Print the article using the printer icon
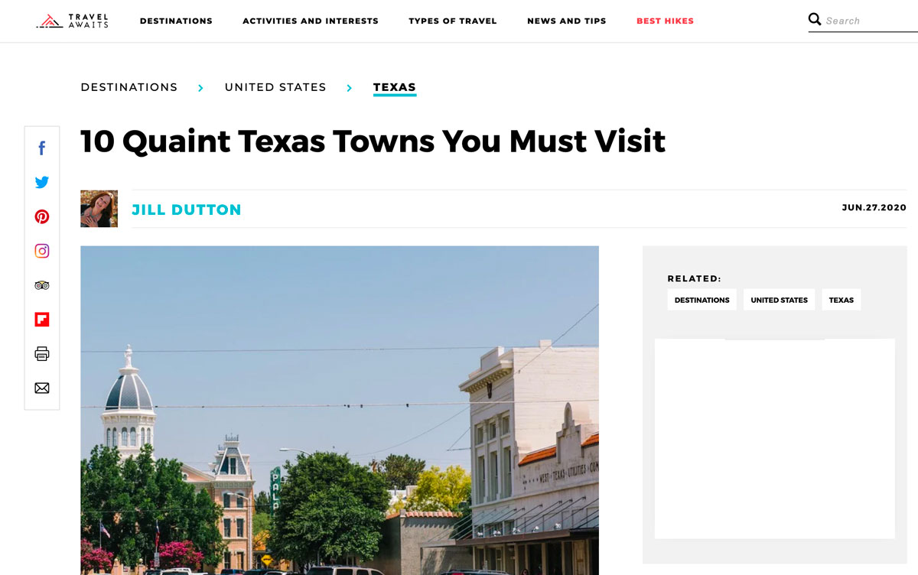Viewport: 918px width, 575px height. coord(42,353)
